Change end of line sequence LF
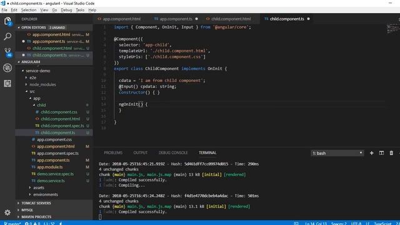Screen dimensions: 400x225 click(x=367, y=224)
